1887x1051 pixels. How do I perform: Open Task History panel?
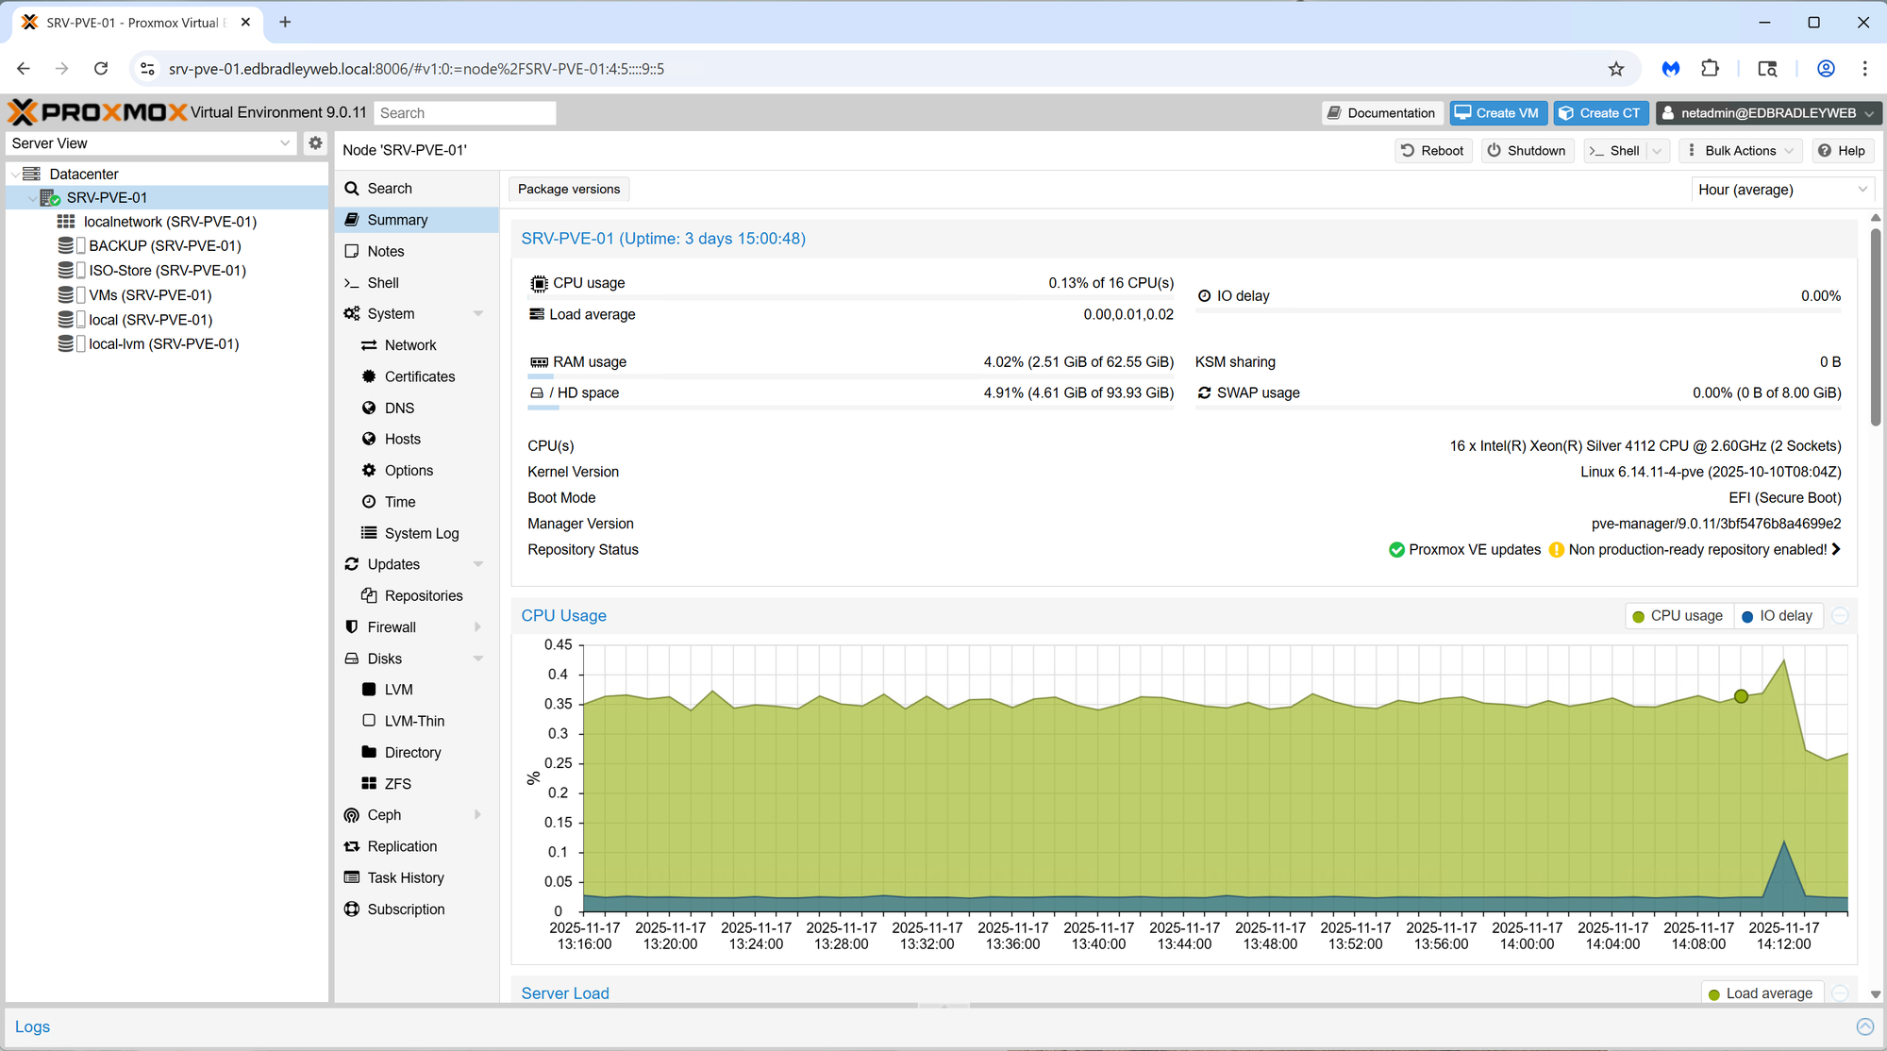pos(405,878)
